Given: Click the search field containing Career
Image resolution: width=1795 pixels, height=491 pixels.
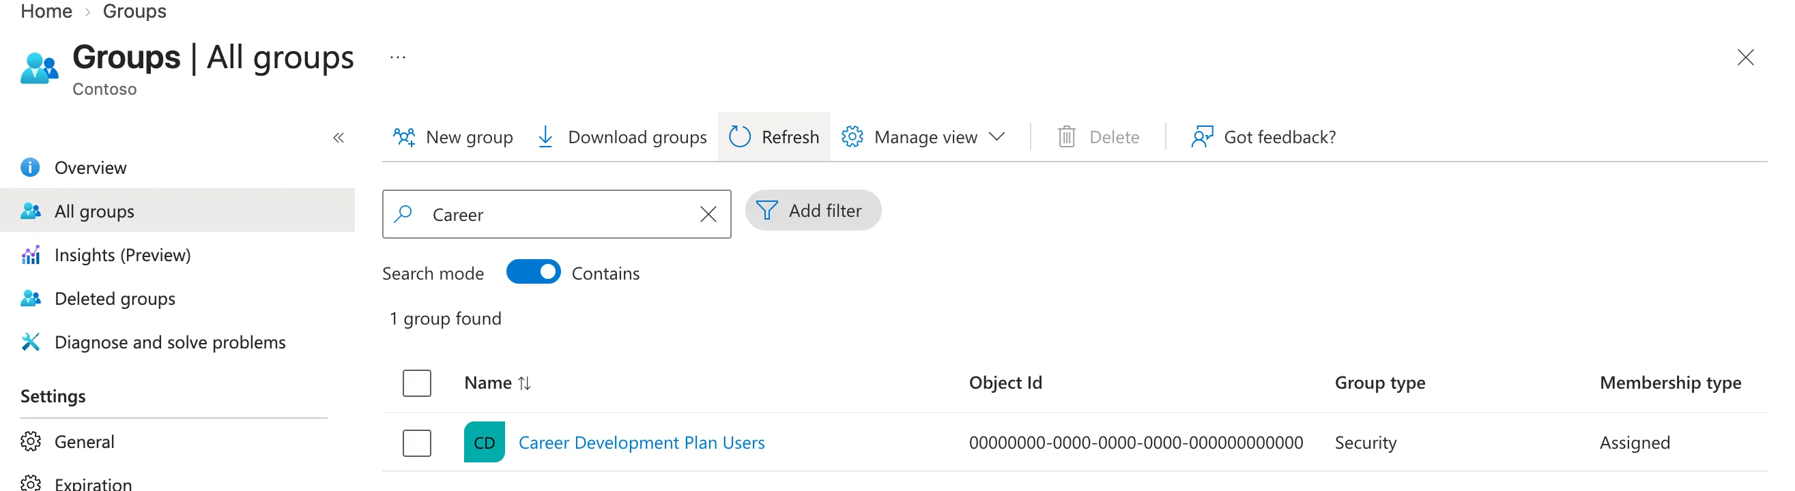Looking at the screenshot, I should pyautogui.click(x=557, y=215).
